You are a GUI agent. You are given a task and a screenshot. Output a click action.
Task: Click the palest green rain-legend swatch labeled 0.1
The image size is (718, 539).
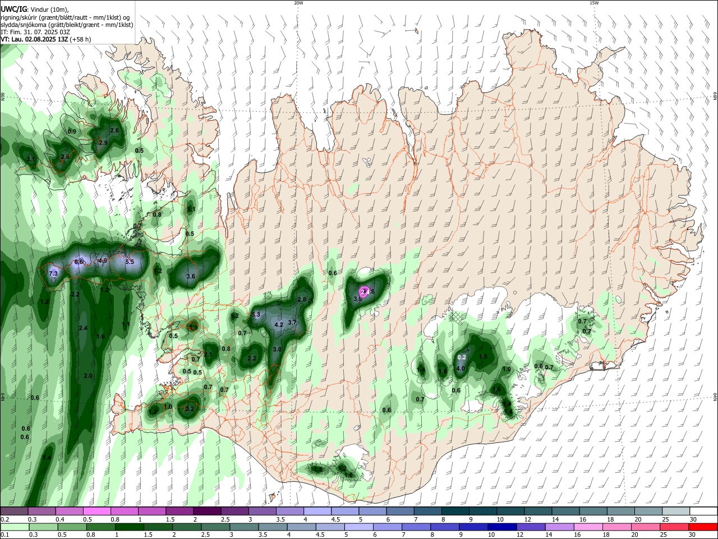pyautogui.click(x=14, y=527)
